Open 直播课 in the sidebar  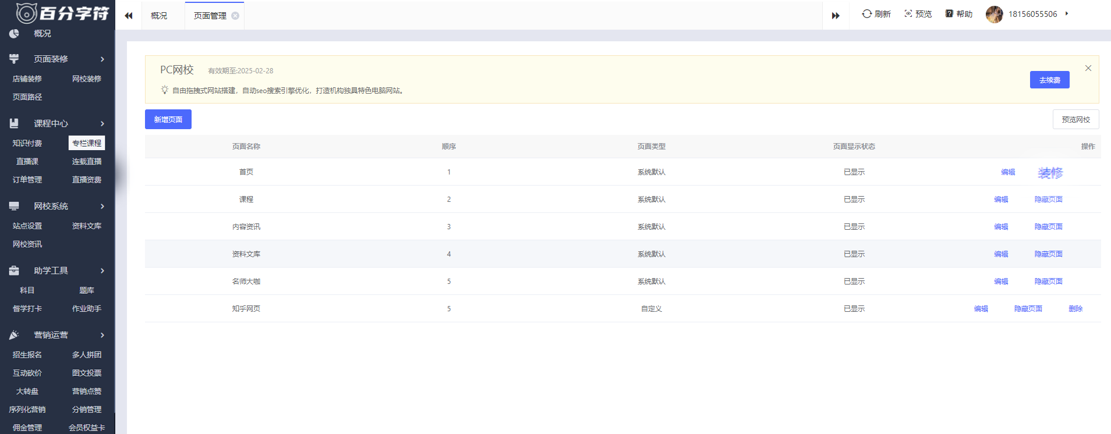pyautogui.click(x=27, y=161)
